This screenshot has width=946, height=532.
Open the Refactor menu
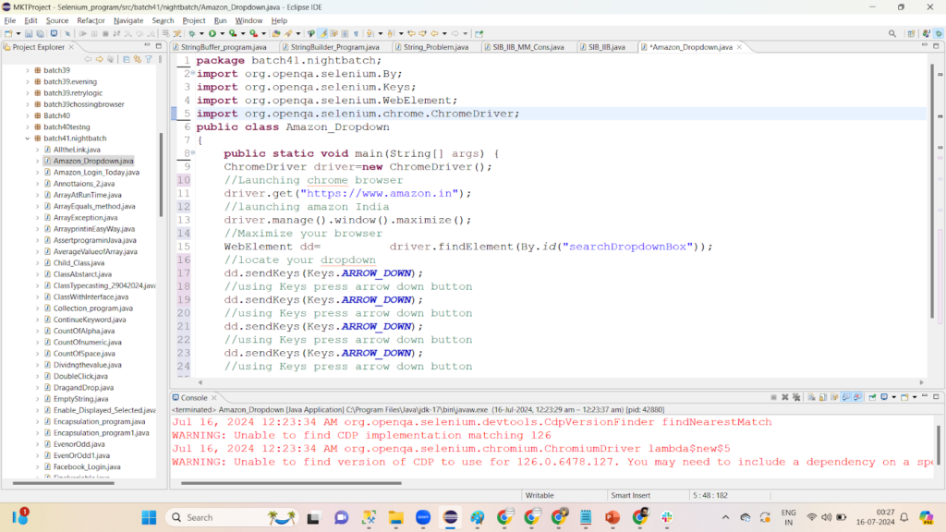[x=91, y=20]
